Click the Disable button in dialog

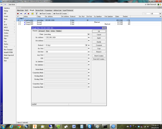point(99,42)
